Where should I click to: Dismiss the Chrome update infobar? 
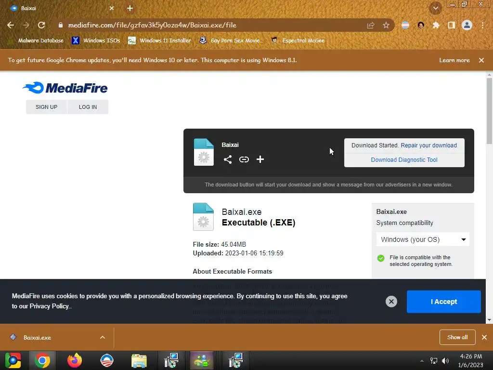coord(481,60)
